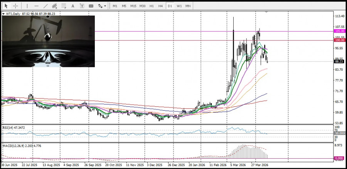The width and height of the screenshot is (347, 169).
Task: Collapse the WTI.Daily chart header triangle
Action: [x=4, y=14]
